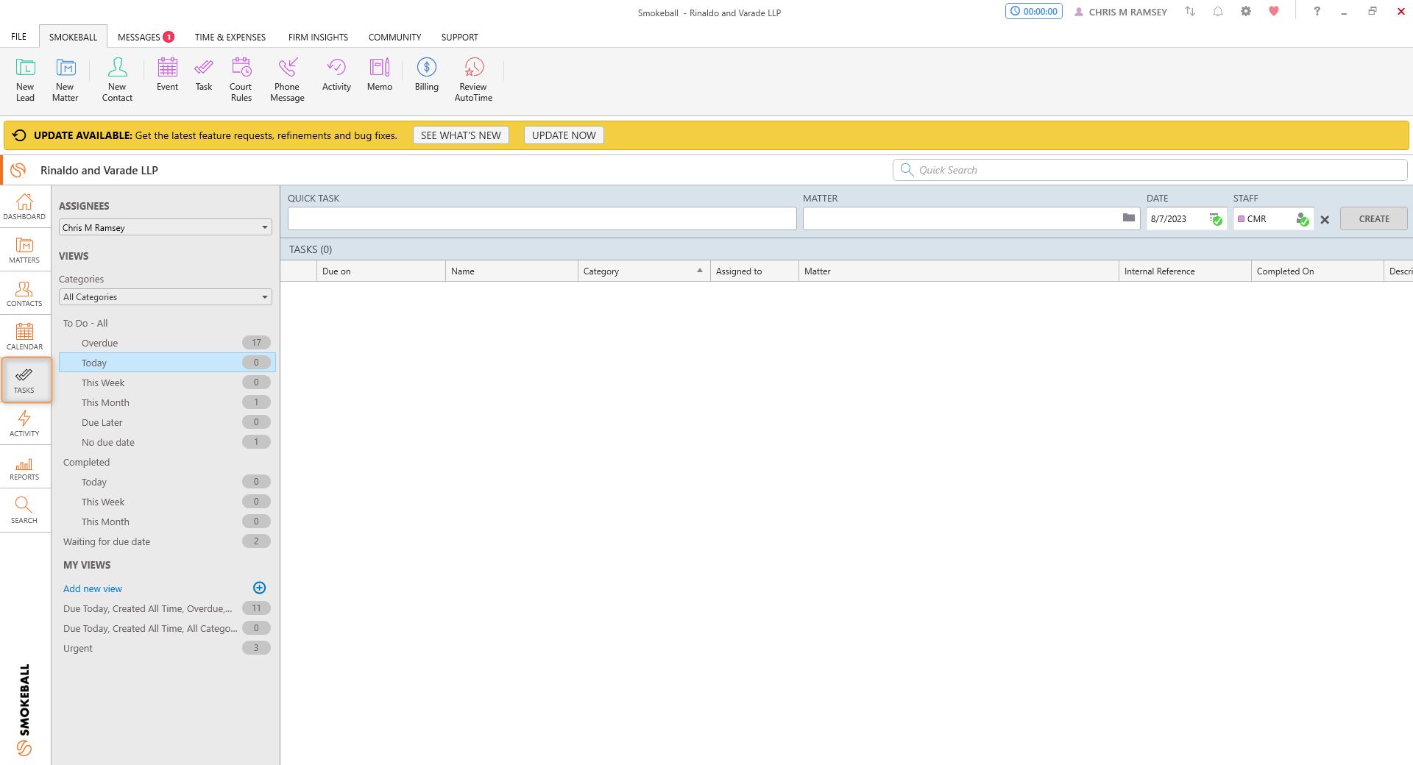Click SEE WHAT'S NEW button
Screen dimensions: 1413x765
[x=461, y=135]
